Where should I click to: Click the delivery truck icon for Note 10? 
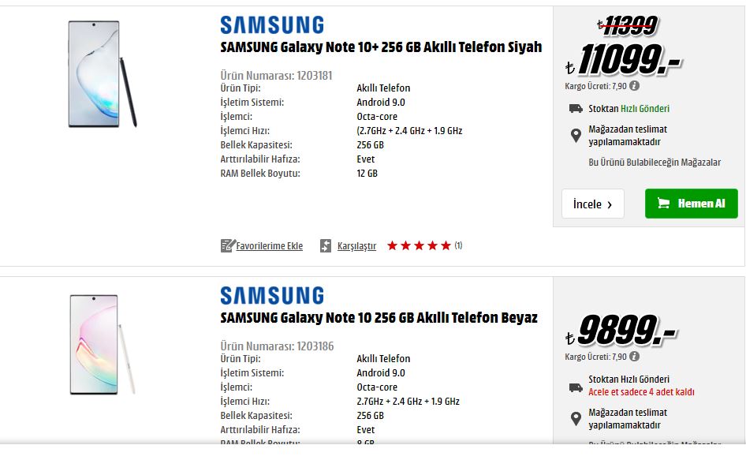coord(576,387)
